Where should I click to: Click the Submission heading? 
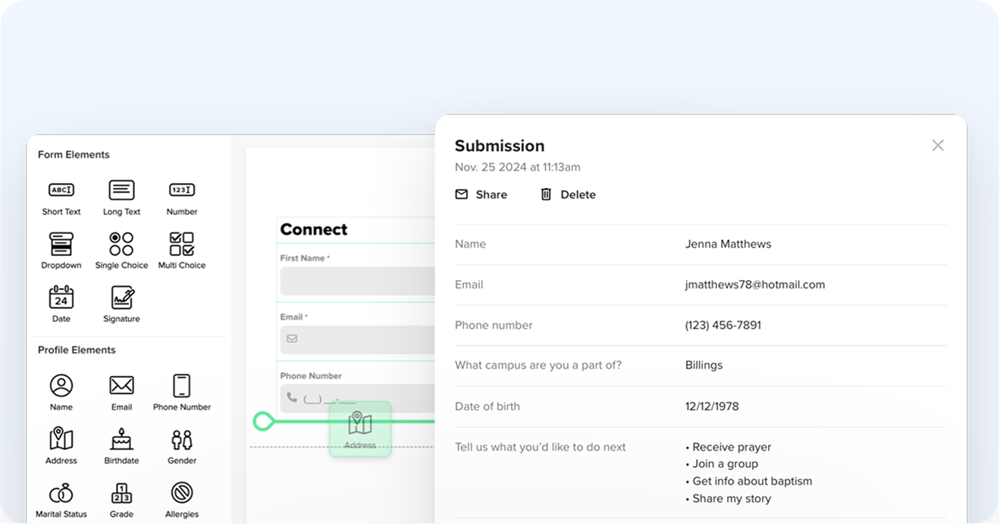click(500, 145)
